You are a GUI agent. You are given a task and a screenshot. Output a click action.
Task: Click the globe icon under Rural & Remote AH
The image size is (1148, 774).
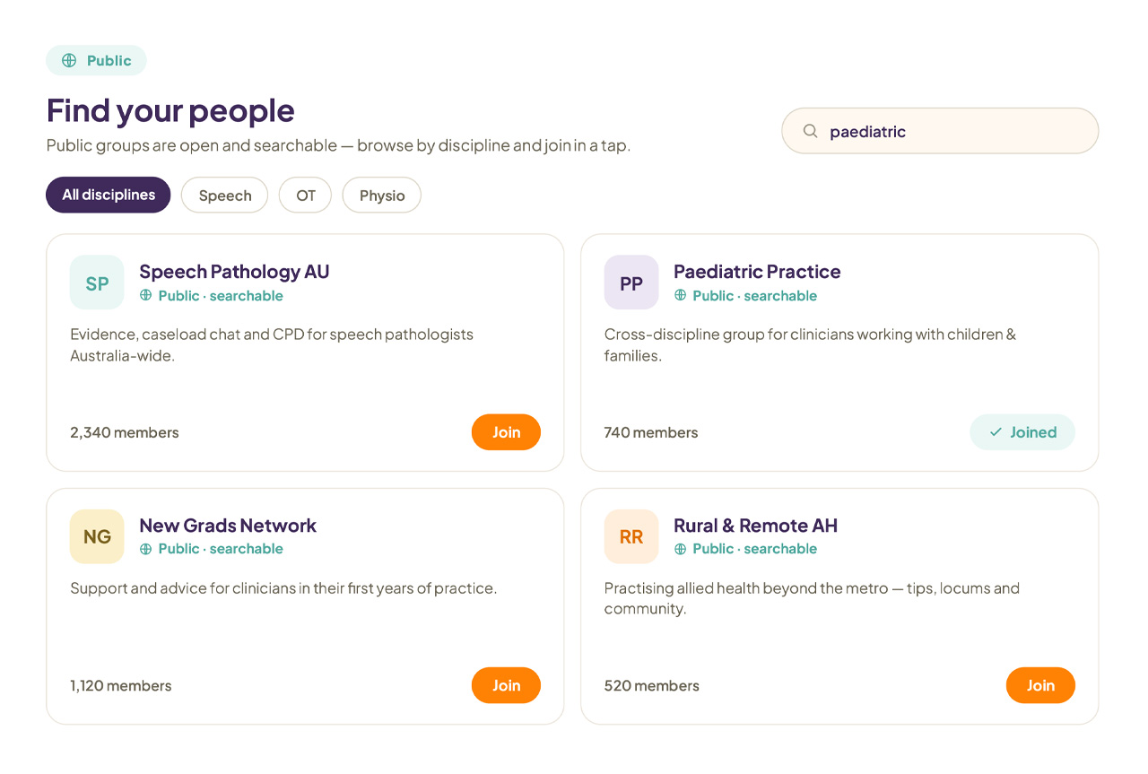[680, 548]
